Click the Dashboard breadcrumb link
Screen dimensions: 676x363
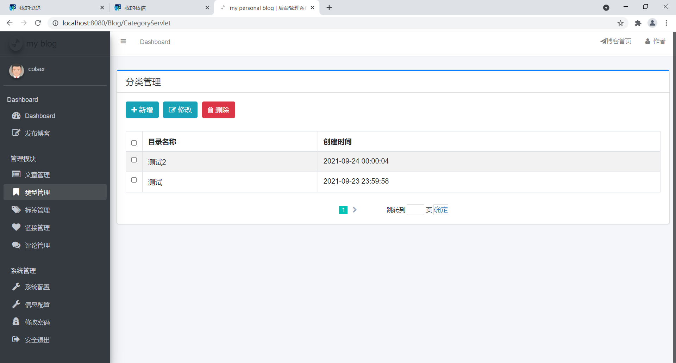(155, 42)
